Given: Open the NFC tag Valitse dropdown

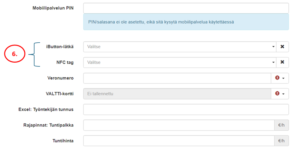Looking at the screenshot, I should click(180, 62).
